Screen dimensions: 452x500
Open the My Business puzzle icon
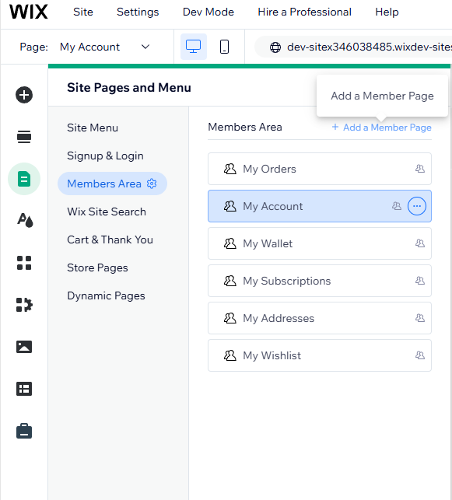[x=24, y=305]
